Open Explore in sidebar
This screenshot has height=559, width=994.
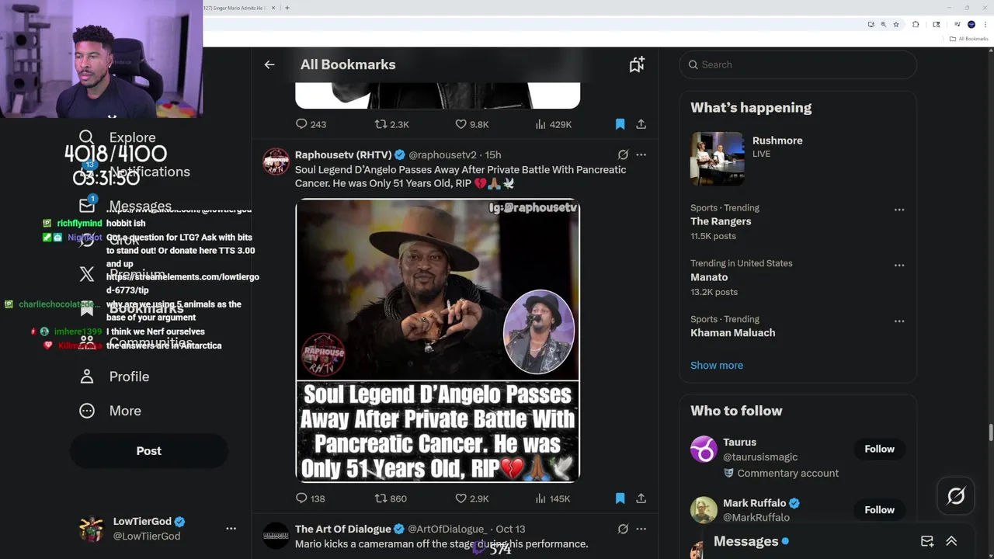coord(118,137)
